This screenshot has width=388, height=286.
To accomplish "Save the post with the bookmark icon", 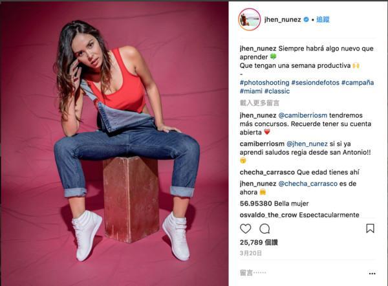I will (x=370, y=228).
